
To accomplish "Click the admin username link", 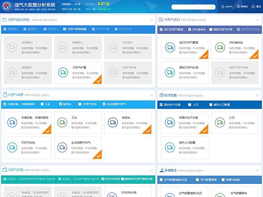I will (x=229, y=7).
